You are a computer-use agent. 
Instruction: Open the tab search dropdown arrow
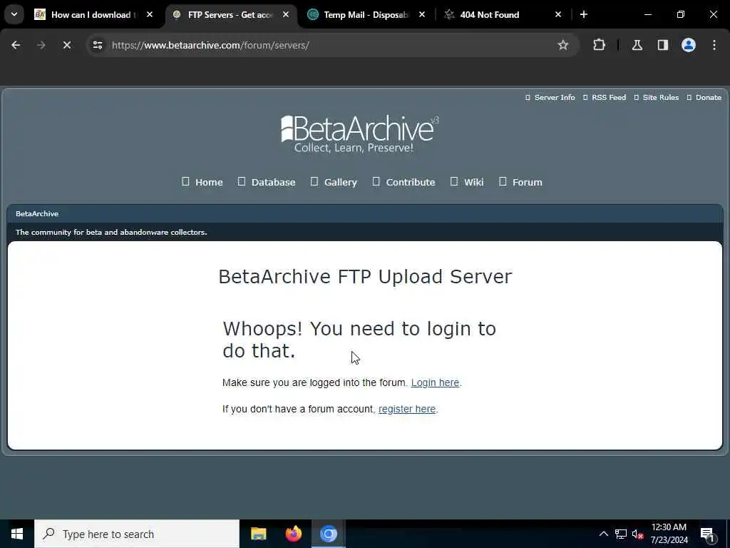click(14, 14)
